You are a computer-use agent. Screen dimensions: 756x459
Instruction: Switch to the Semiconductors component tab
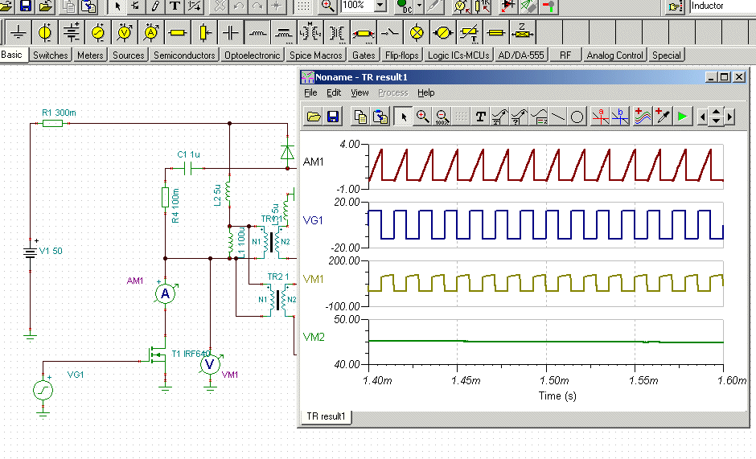[184, 55]
